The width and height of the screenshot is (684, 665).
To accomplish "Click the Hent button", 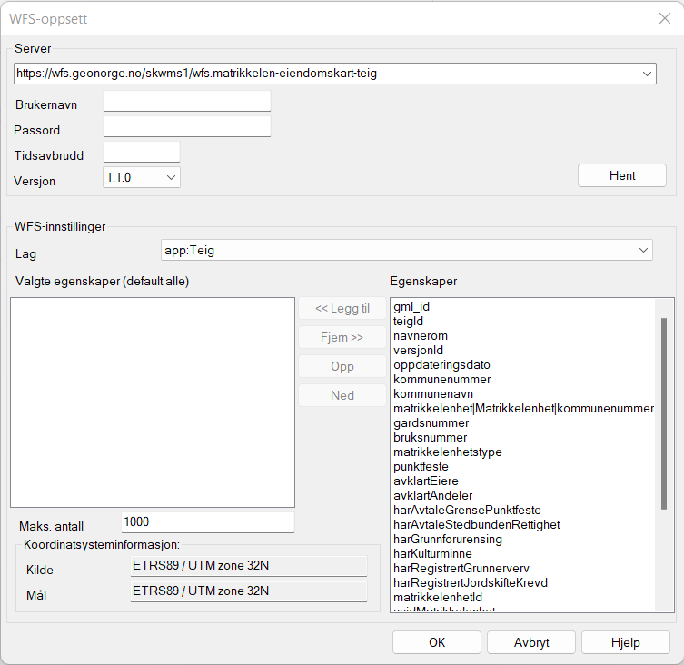I will [x=622, y=175].
